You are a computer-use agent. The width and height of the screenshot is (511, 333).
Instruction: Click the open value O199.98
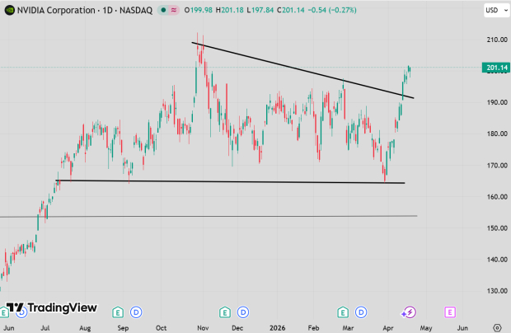[199, 10]
